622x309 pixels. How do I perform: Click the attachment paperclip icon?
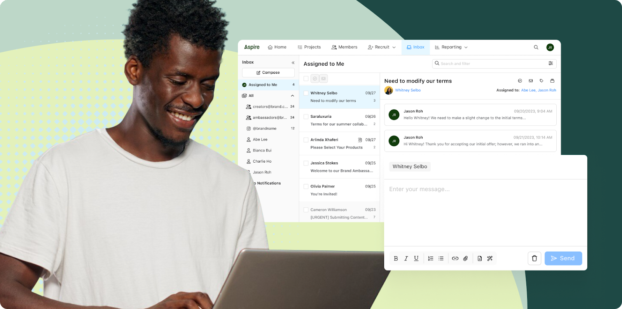point(465,259)
